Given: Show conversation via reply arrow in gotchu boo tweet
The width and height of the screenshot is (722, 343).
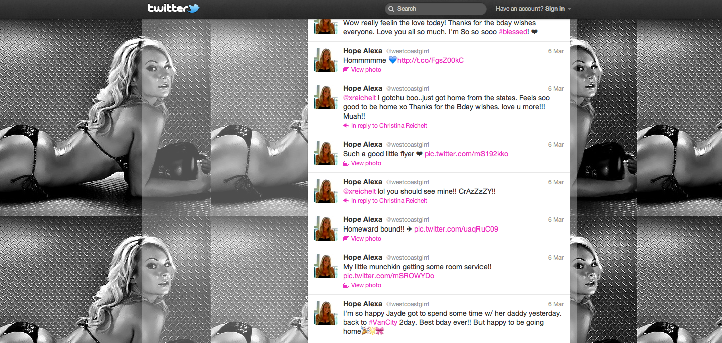Looking at the screenshot, I should click(x=346, y=126).
